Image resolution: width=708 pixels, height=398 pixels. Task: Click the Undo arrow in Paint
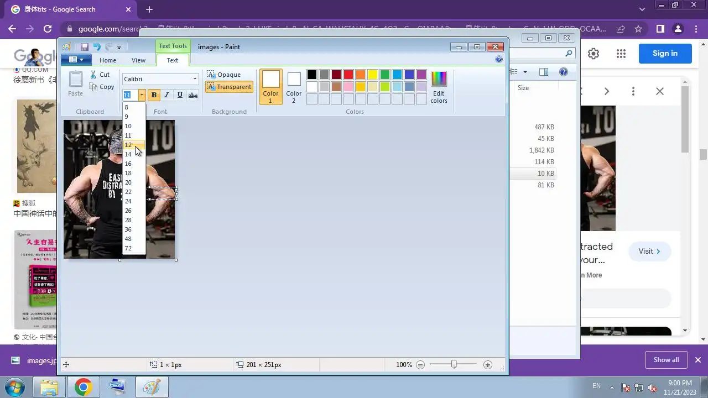tap(97, 47)
